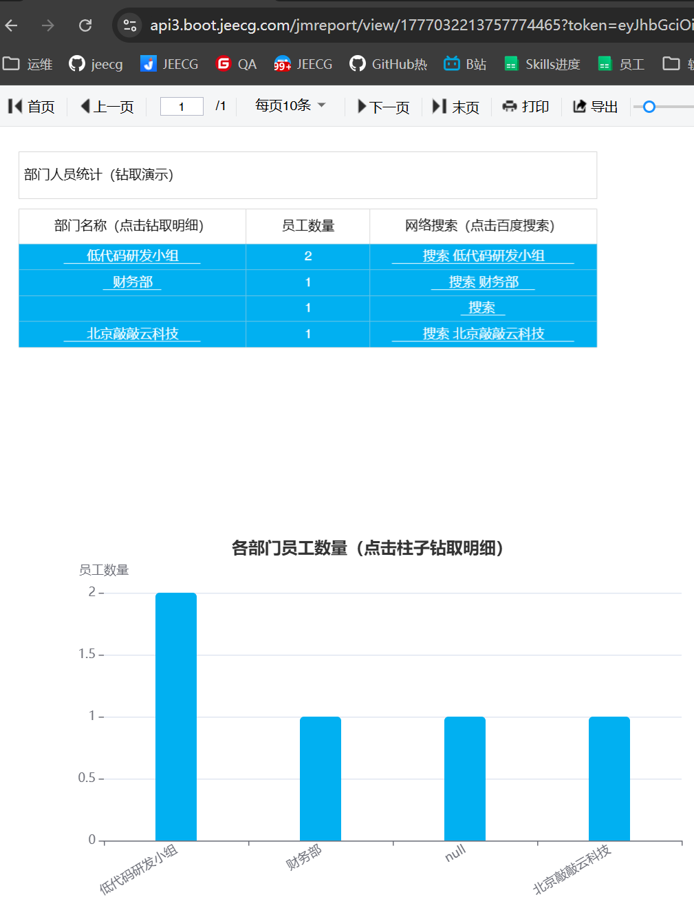Click the previous page (上一页) icon
This screenshot has width=694, height=897.
[86, 106]
